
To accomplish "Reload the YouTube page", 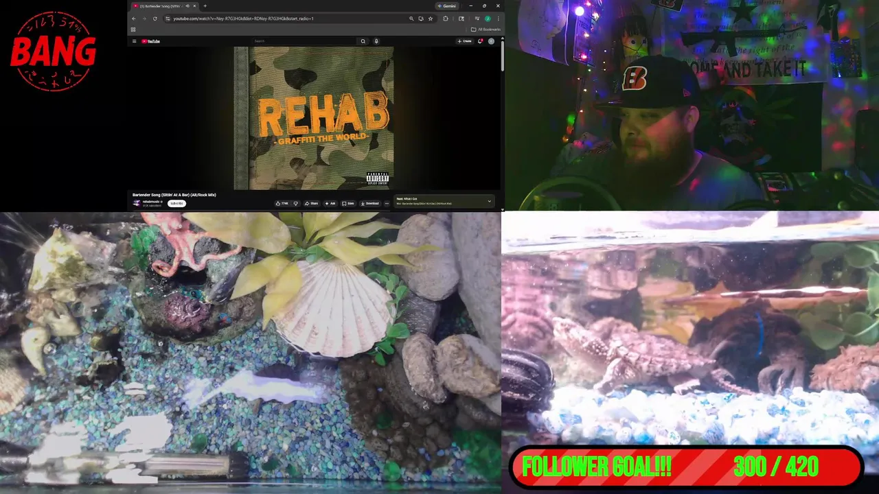I will 155,19.
